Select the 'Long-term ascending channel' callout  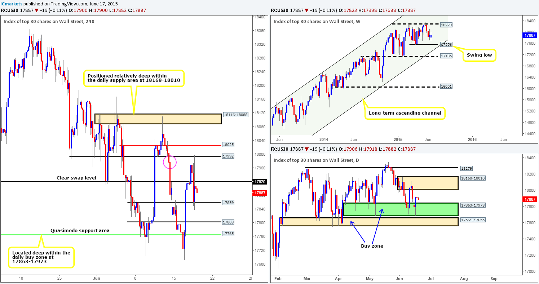tap(405, 113)
